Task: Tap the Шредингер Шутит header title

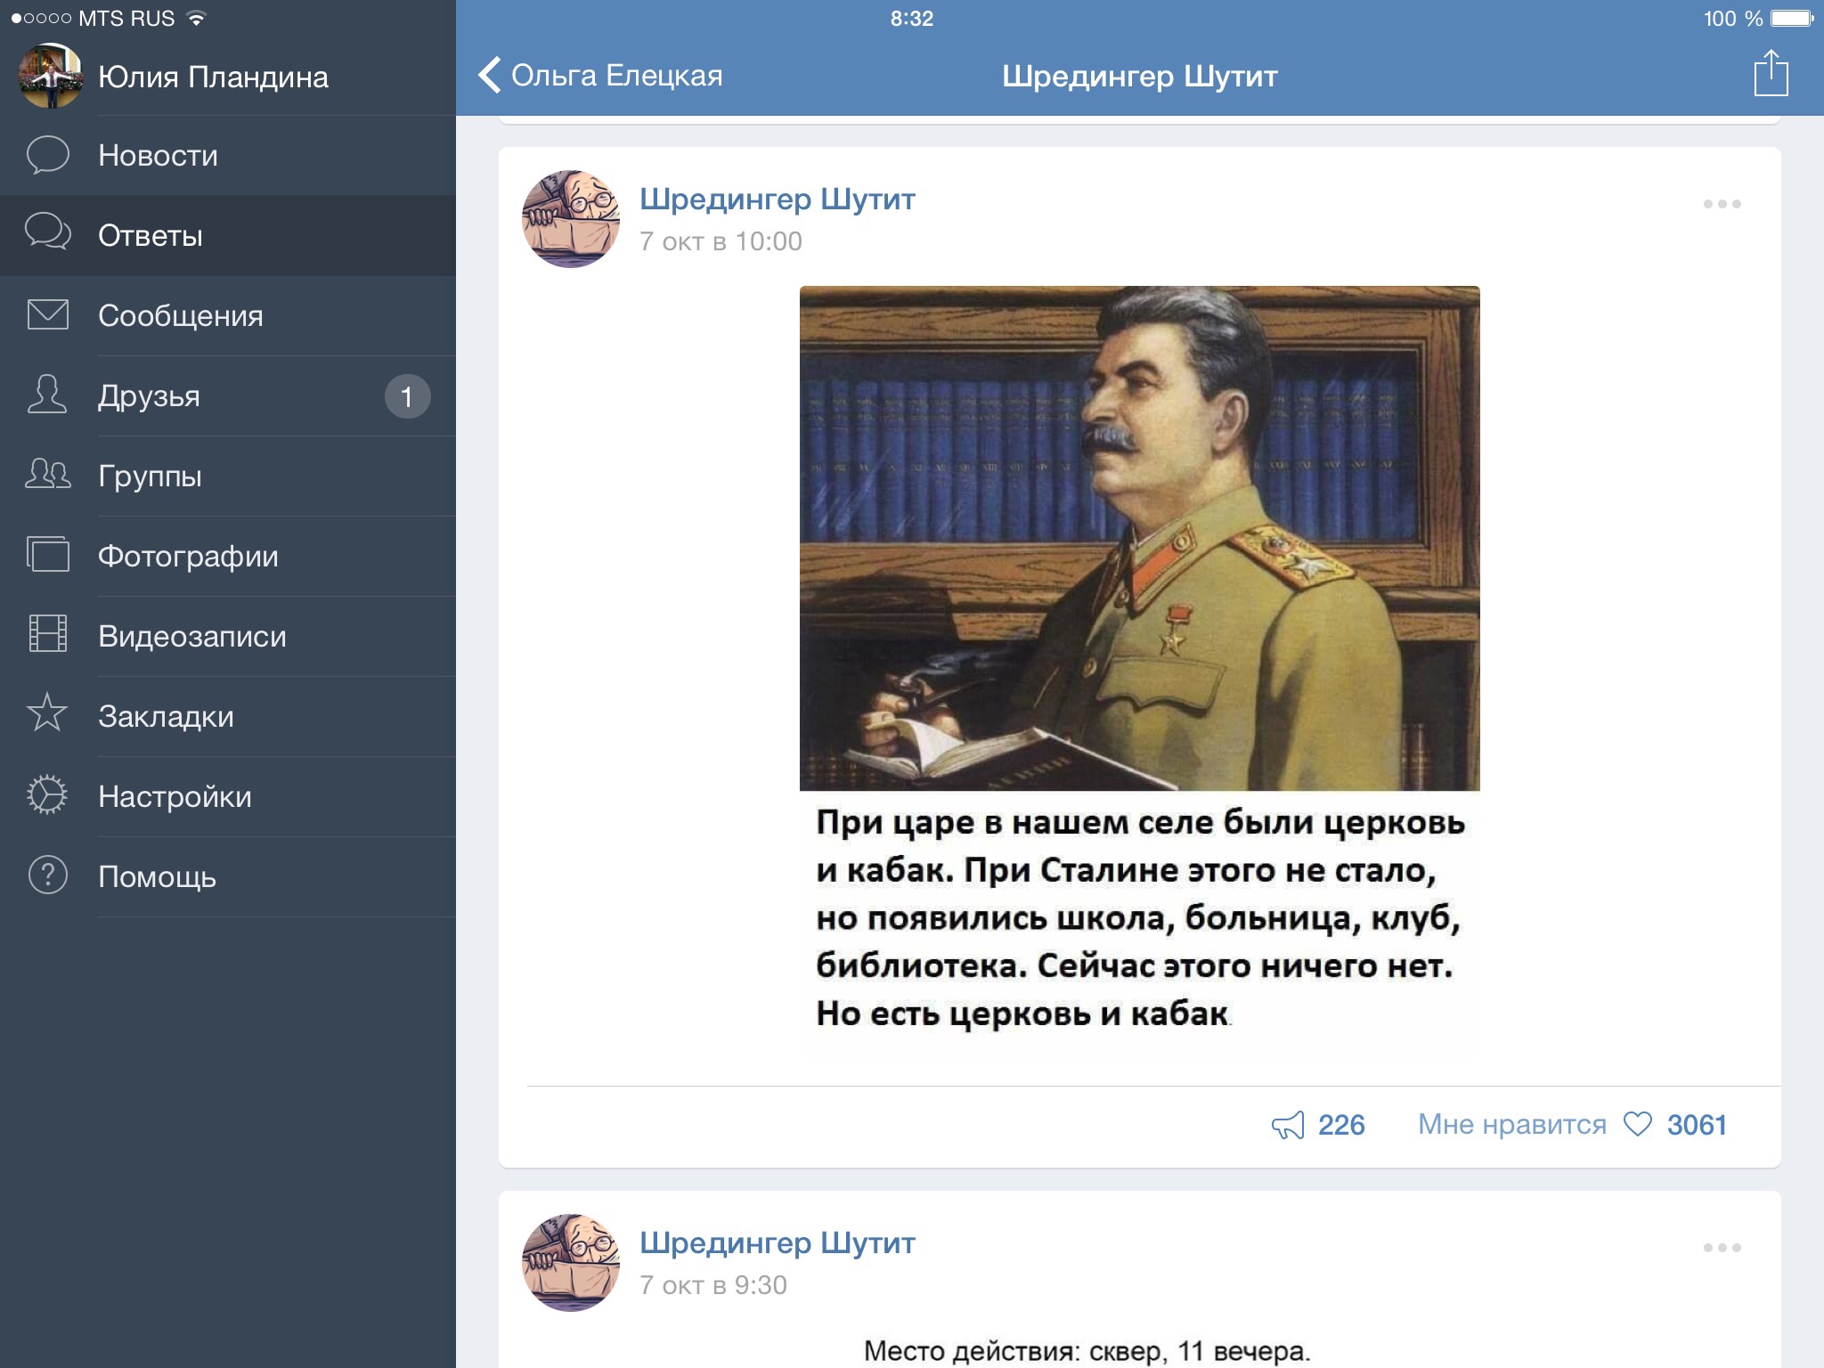Action: point(1139,77)
